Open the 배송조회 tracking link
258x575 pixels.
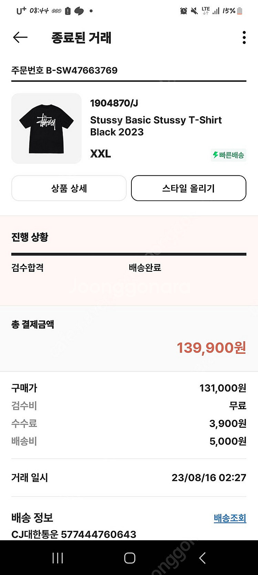[230, 518]
